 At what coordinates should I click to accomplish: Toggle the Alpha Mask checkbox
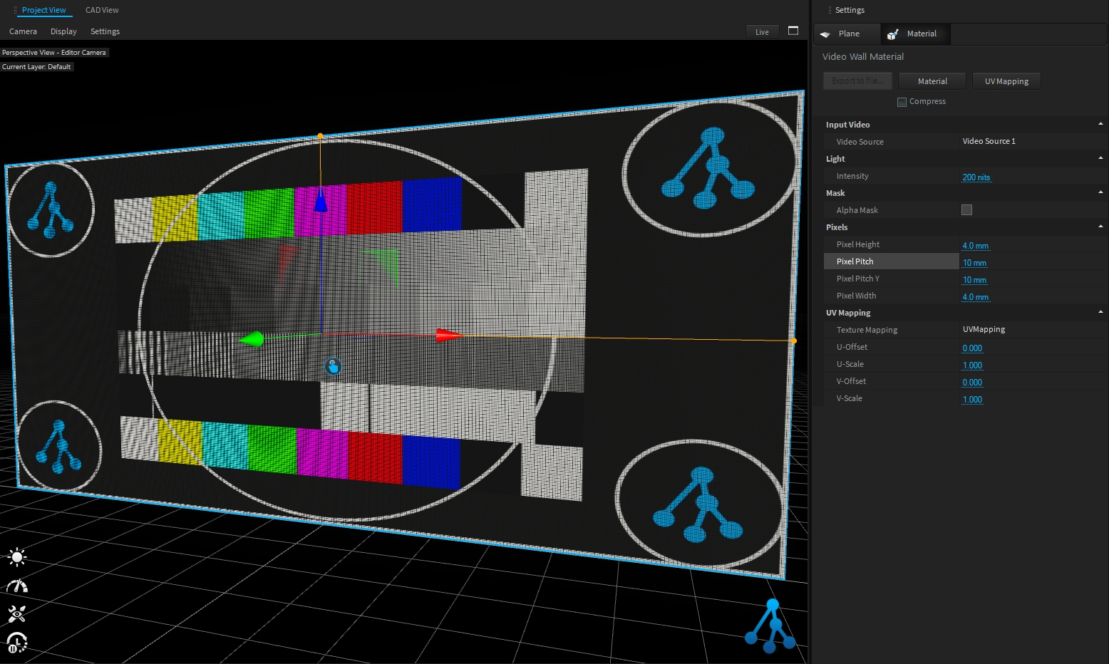[x=966, y=210]
